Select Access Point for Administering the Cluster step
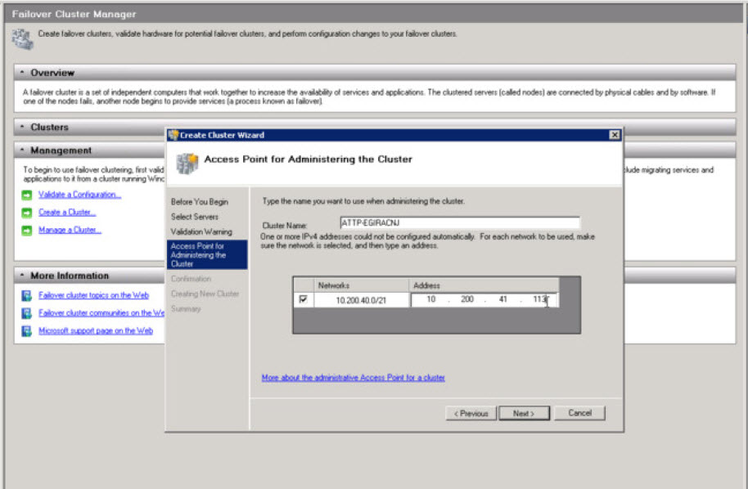 pyautogui.click(x=207, y=254)
